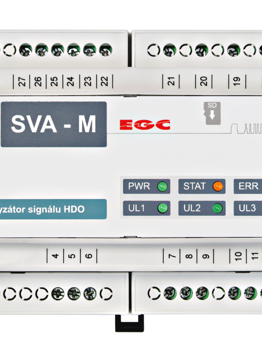Screen dimensions: 262x344
Task: Click terminal number 25
Action: coord(54,81)
